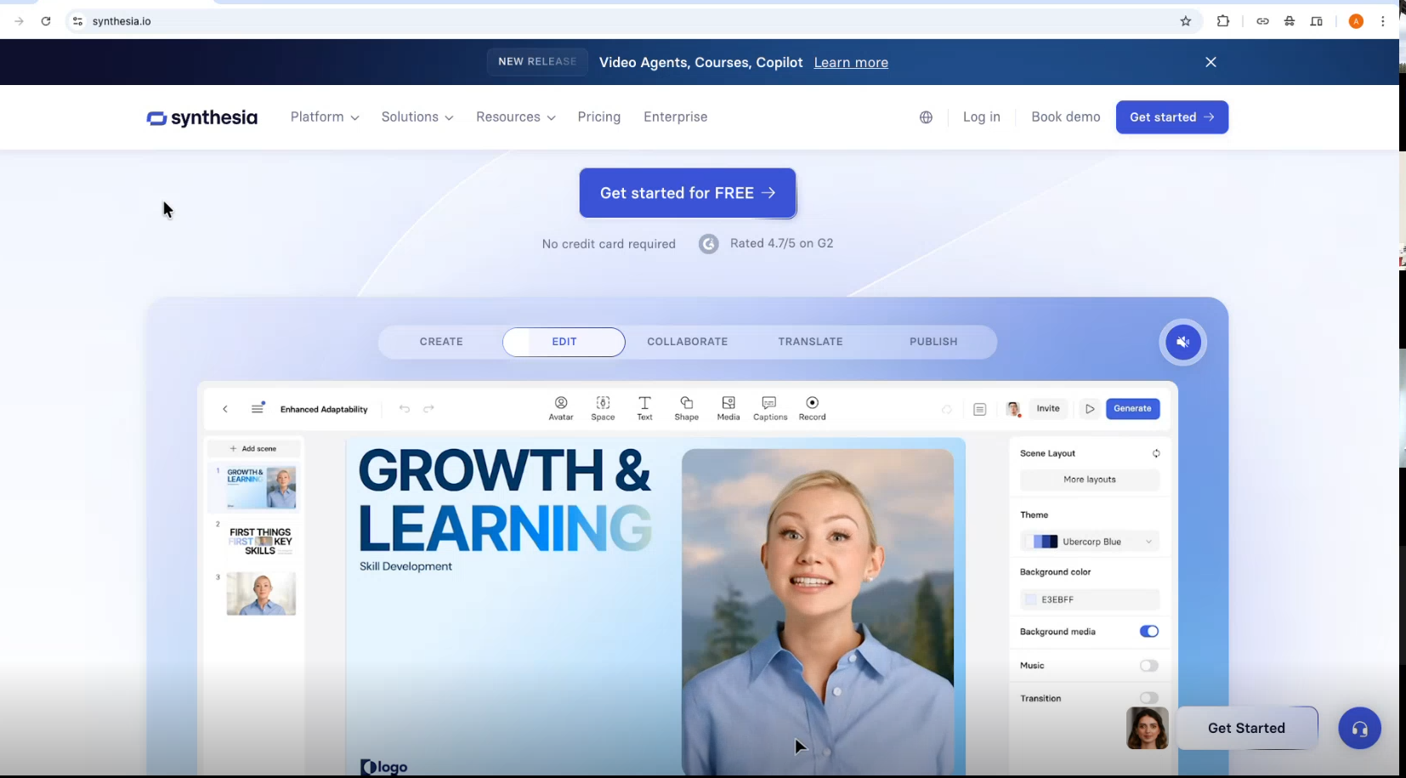Viewport: 1406px width, 778px height.
Task: Disable the Background media toggle
Action: [x=1148, y=632]
